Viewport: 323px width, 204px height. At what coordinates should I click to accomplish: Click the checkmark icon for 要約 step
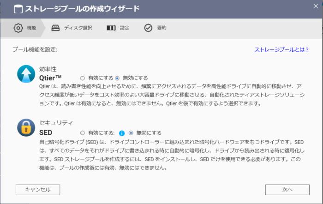pyautogui.click(x=148, y=28)
